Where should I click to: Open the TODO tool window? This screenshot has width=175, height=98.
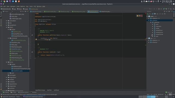(13, 92)
